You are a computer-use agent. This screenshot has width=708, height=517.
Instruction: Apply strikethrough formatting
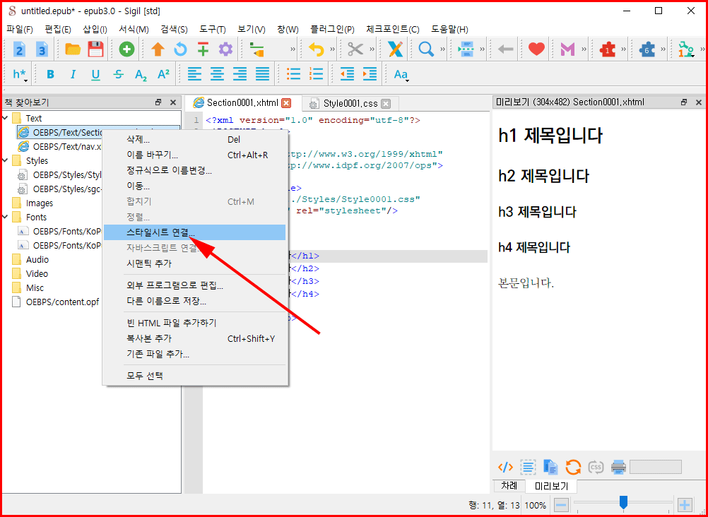click(x=118, y=74)
